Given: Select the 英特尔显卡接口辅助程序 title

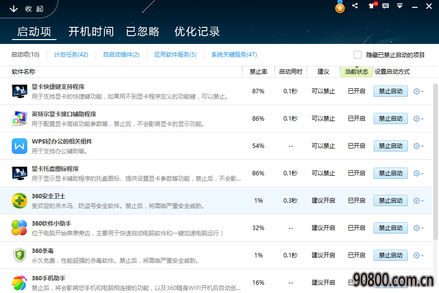Looking at the screenshot, I should pyautogui.click(x=64, y=114).
